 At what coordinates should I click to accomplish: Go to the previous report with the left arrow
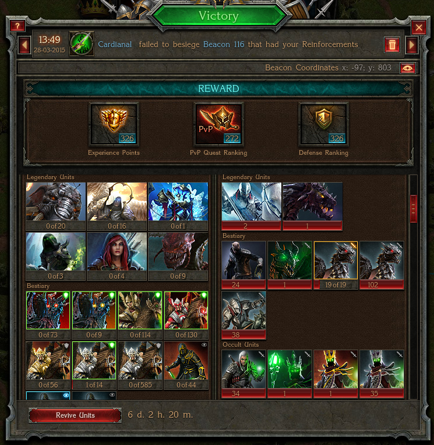pos(24,45)
